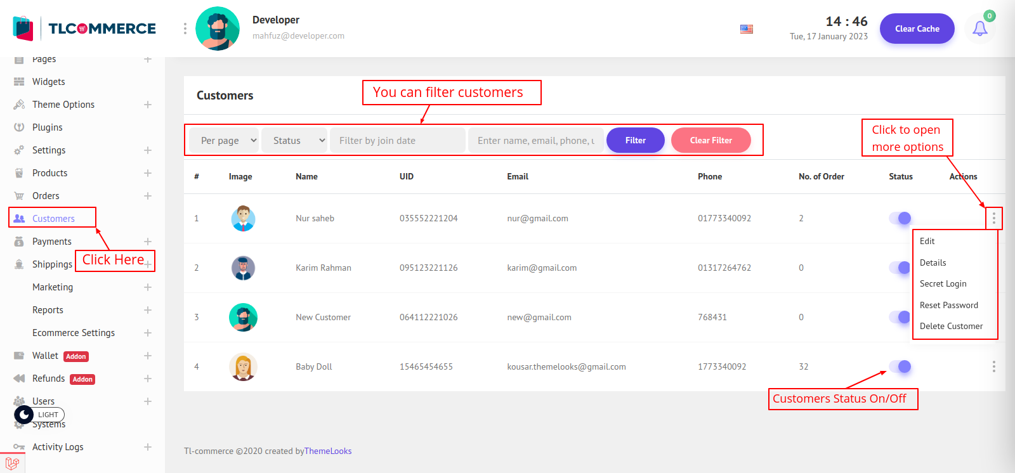Click the Clear Filter button
Viewport: 1015px width, 473px height.
click(x=710, y=140)
